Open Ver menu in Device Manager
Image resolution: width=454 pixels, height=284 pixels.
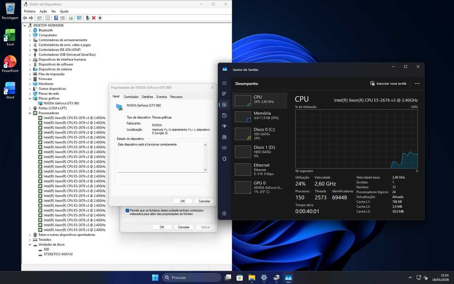54,11
